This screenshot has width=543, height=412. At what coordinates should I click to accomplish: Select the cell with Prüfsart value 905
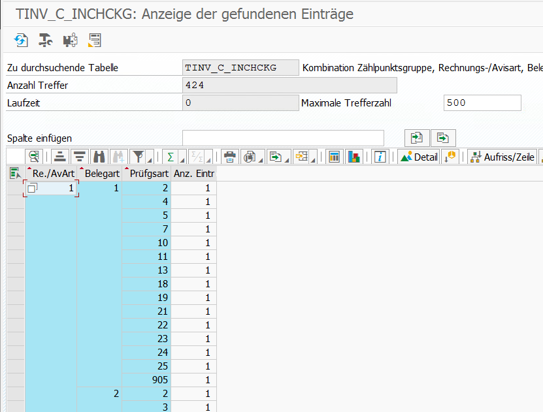(x=148, y=380)
